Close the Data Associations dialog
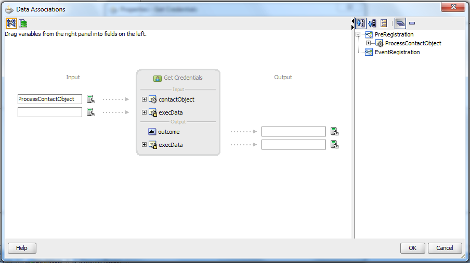Image resolution: width=470 pixels, height=263 pixels. click(x=453, y=7)
